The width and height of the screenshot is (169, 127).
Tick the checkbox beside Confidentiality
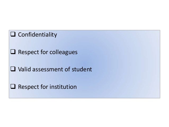[x=13, y=34]
